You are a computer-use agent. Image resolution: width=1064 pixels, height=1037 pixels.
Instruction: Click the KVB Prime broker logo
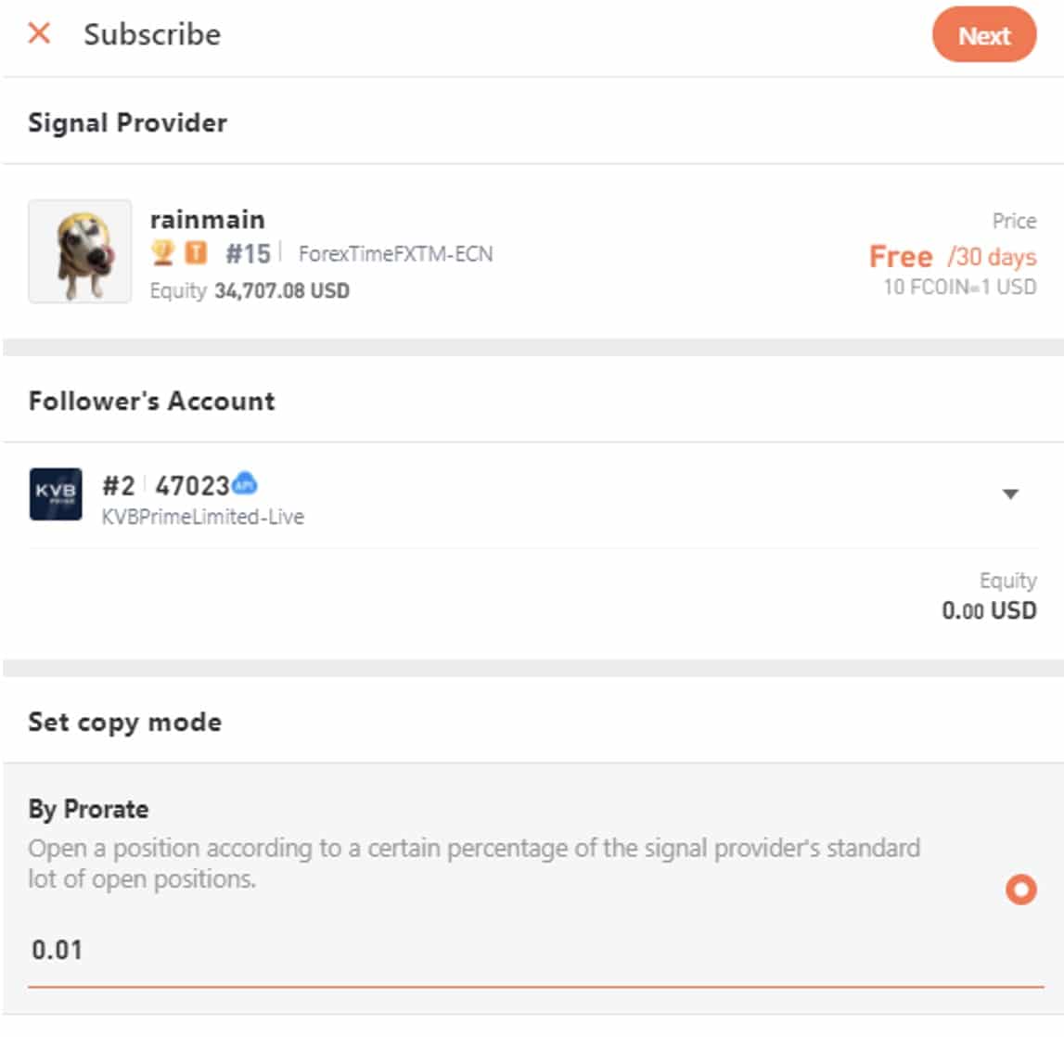point(56,494)
